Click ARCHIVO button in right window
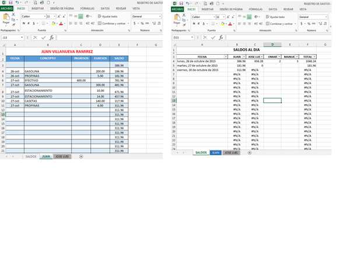The image size is (350, 253). point(178,9)
